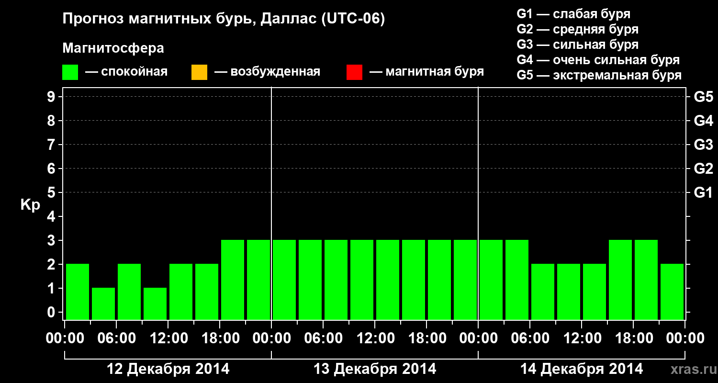
Task: Click 'G5 — экстремальная буря' legend line
Action: click(x=599, y=75)
